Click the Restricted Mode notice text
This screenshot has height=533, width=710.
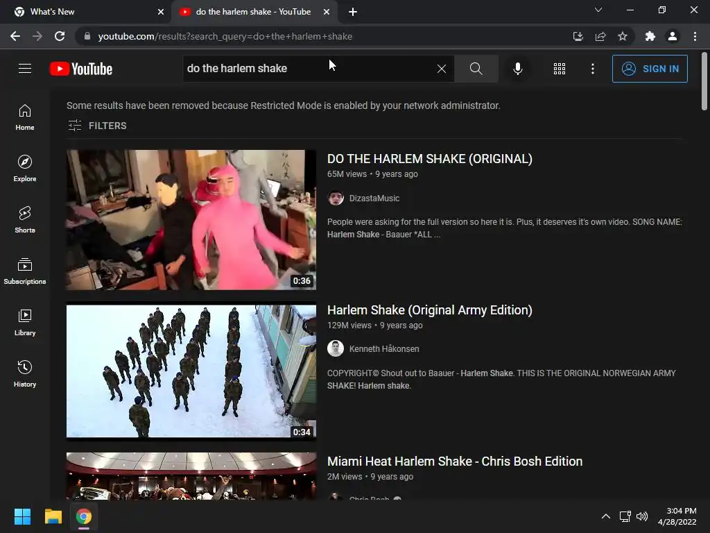(x=284, y=105)
